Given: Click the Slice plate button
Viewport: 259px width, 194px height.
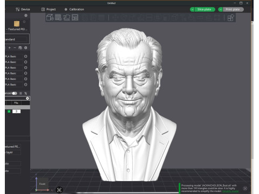Looking at the screenshot, I should pyautogui.click(x=205, y=9).
